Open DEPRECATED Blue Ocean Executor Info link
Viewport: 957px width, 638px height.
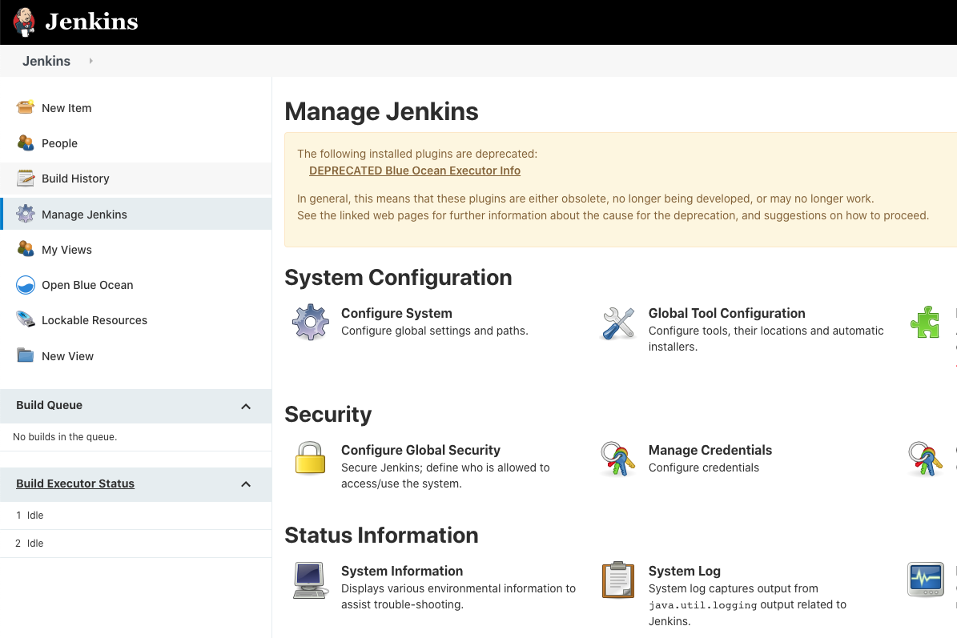414,171
